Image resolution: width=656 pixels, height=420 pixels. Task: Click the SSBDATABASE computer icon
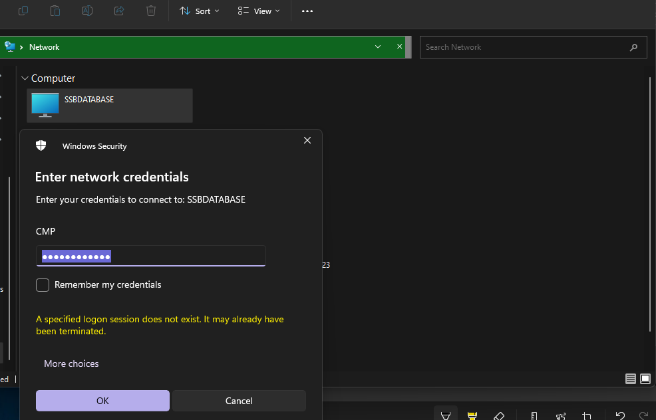tap(45, 105)
